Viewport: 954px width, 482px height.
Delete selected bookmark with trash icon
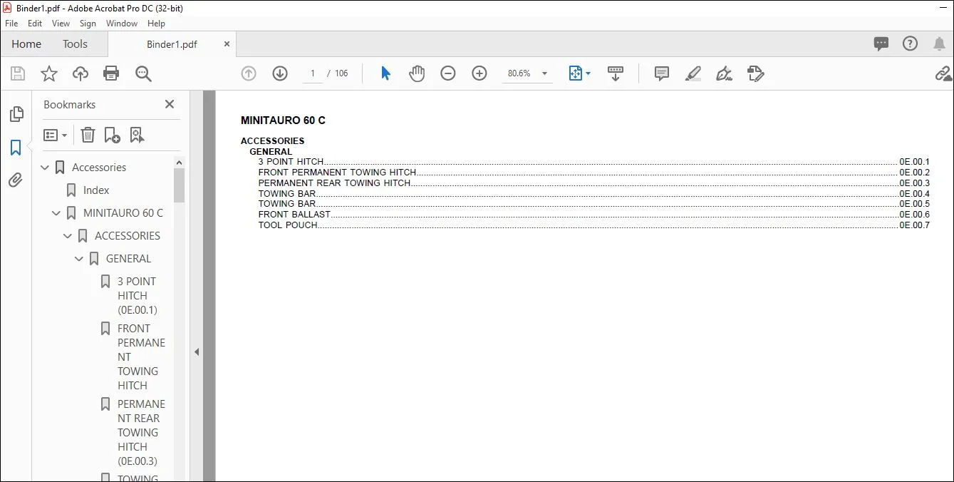(88, 135)
